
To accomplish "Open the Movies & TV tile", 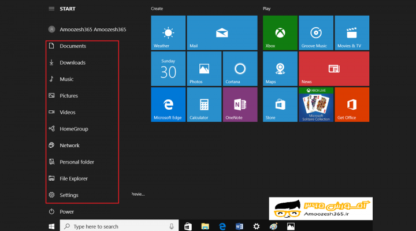I will pyautogui.click(x=352, y=32).
